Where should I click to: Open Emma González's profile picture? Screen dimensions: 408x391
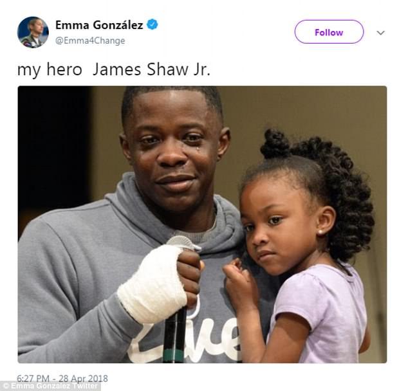(x=33, y=32)
